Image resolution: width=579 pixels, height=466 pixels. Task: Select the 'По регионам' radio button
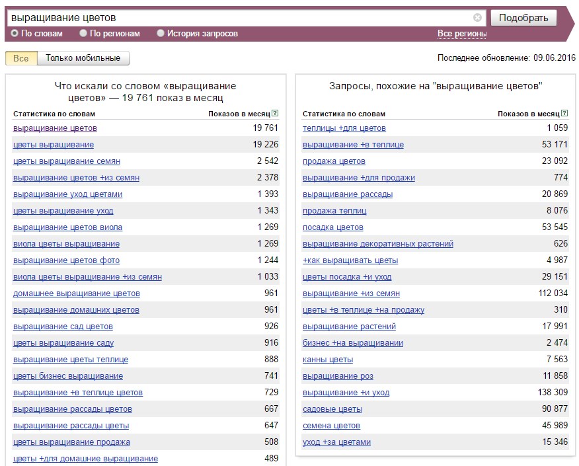(83, 33)
